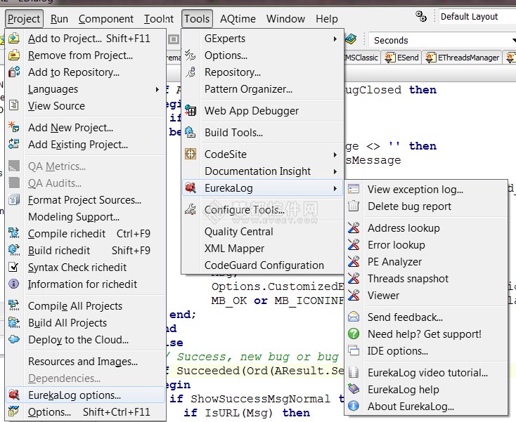Open the Project menu
This screenshot has height=422, width=516.
coord(24,19)
